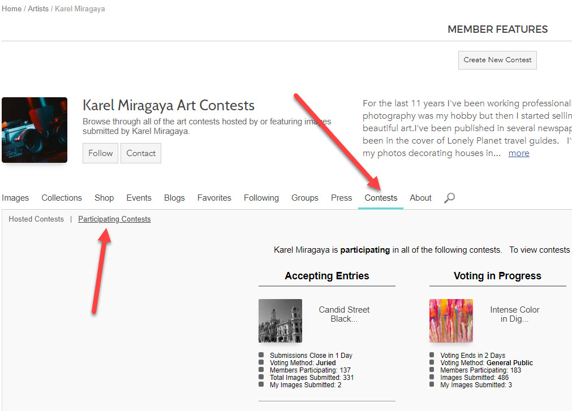The width and height of the screenshot is (572, 411).
Task: Select the Groups tab
Action: pos(304,198)
